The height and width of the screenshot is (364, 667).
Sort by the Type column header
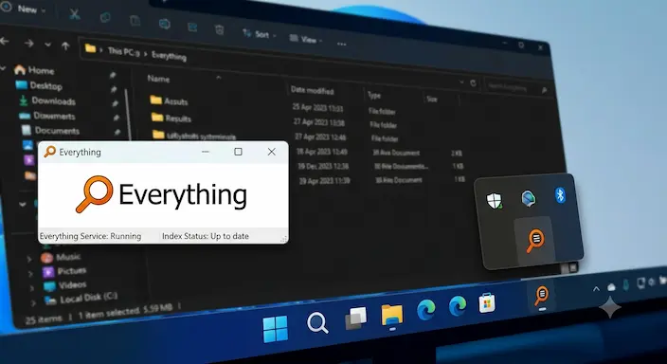(x=374, y=96)
